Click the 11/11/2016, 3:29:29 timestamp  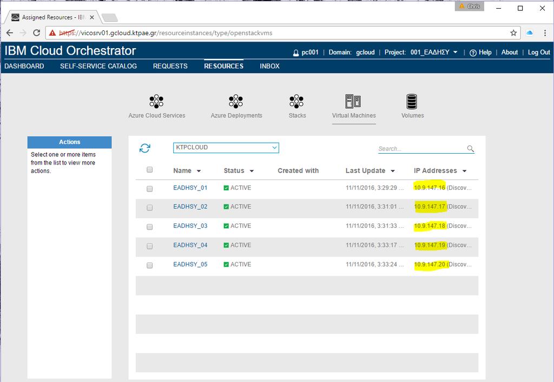tap(374, 188)
